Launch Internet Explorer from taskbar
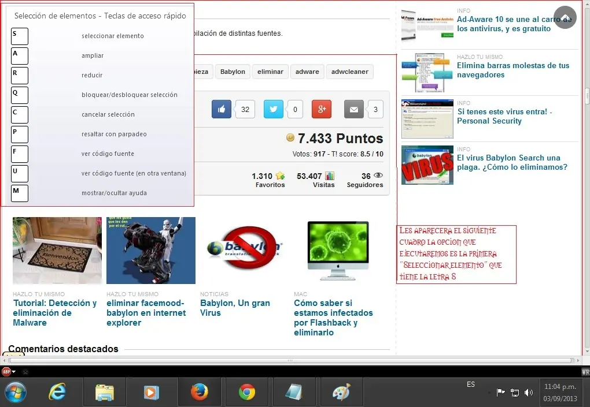 pos(57,393)
